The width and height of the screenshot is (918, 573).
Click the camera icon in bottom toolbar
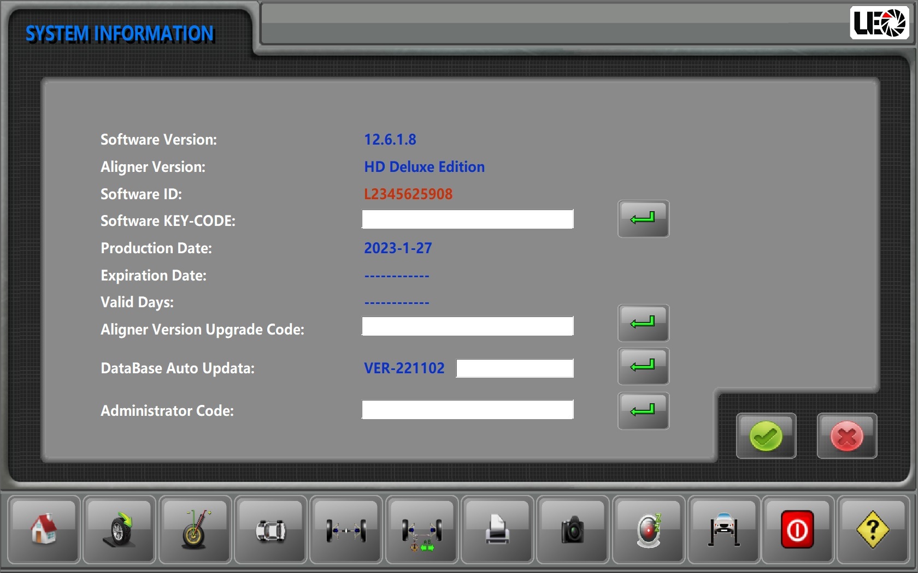click(x=573, y=530)
